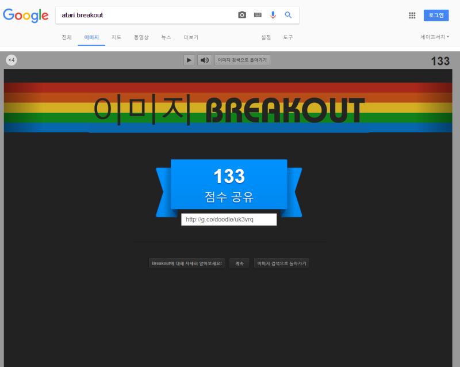Expand the 세이프서치 dropdown

[435, 37]
